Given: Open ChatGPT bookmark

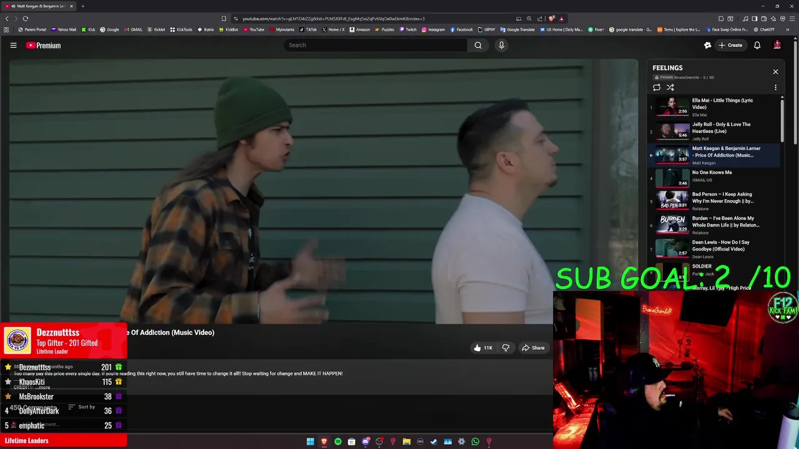Looking at the screenshot, I should pyautogui.click(x=764, y=29).
